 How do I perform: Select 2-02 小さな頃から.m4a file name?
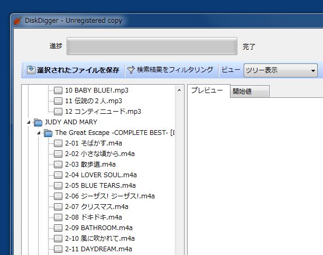tap(100, 154)
